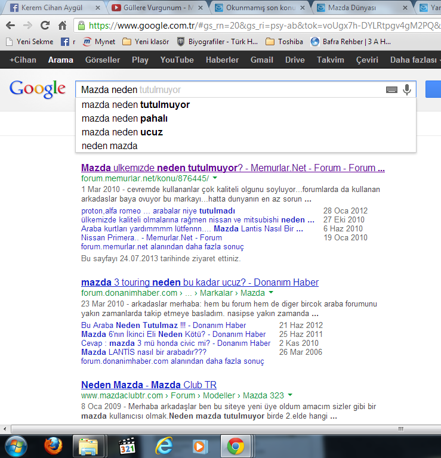Choose suggestion neden mazda
This screenshot has width=441, height=458.
245,146
